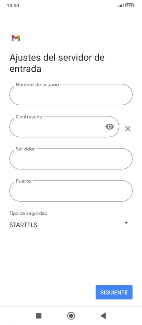The image size is (142, 325).
Task: Tap the 10:00 clock in status bar
Action: 13,5
